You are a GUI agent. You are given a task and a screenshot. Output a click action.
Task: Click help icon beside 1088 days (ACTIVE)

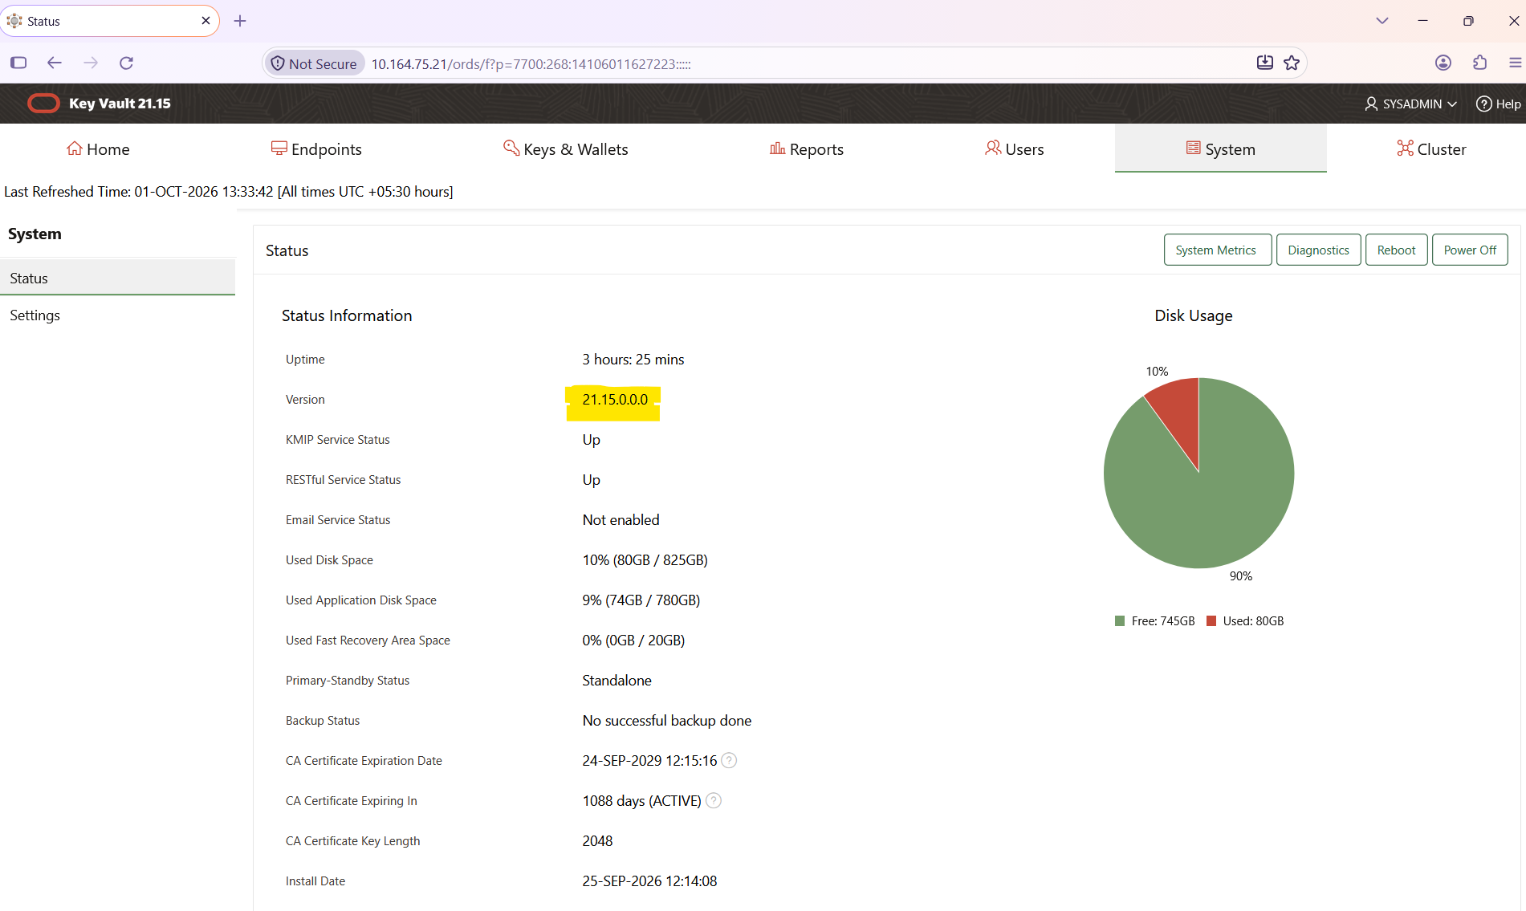click(x=713, y=801)
